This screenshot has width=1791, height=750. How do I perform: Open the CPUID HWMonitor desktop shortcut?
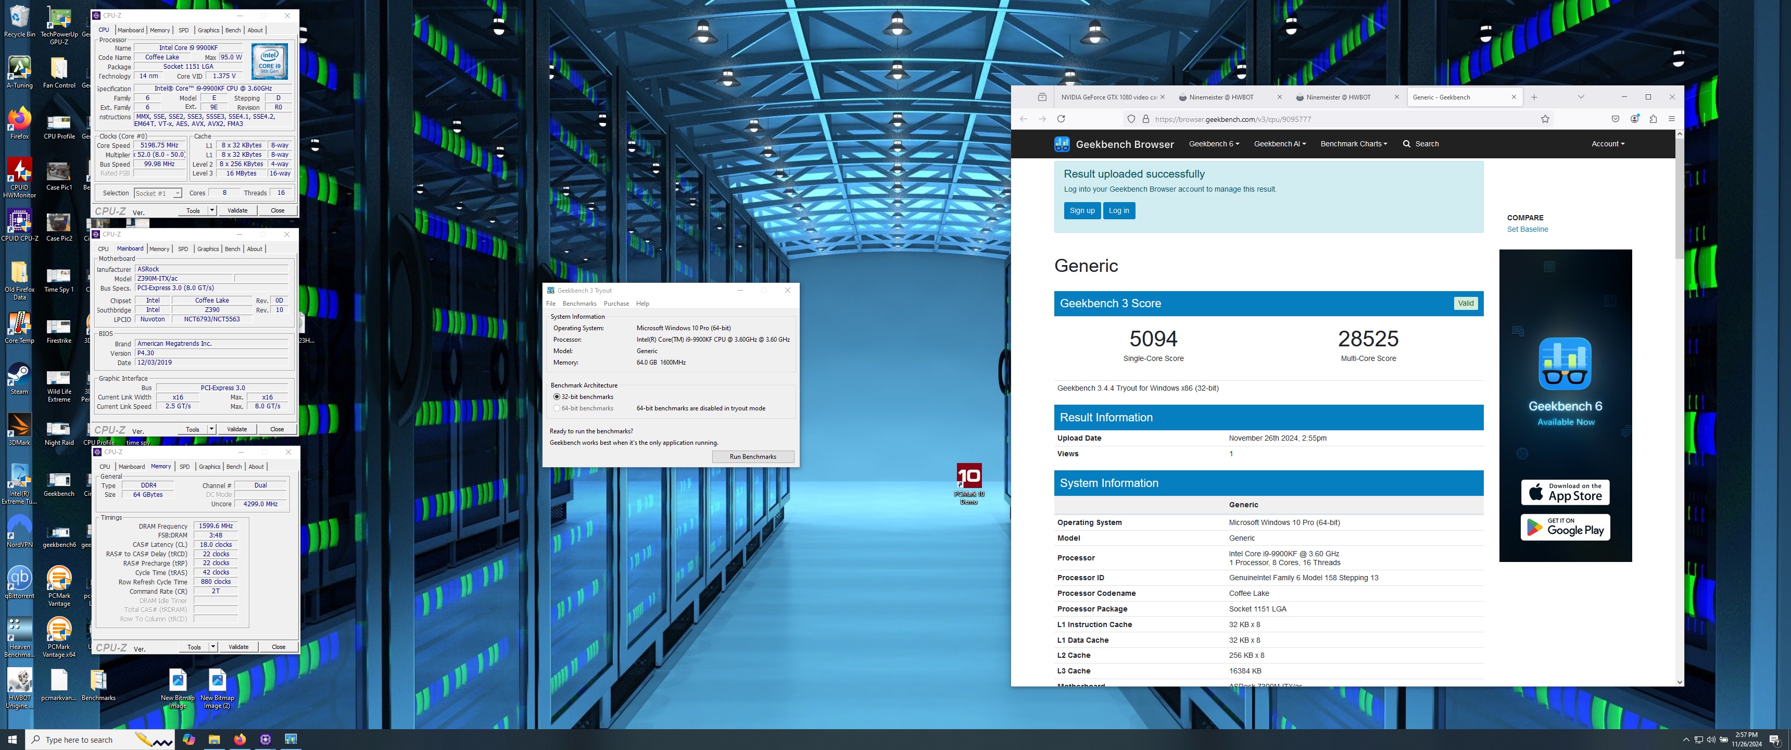click(x=19, y=178)
